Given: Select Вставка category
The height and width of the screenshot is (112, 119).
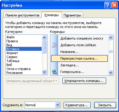Looking at the screenshot, I should tap(24, 49).
